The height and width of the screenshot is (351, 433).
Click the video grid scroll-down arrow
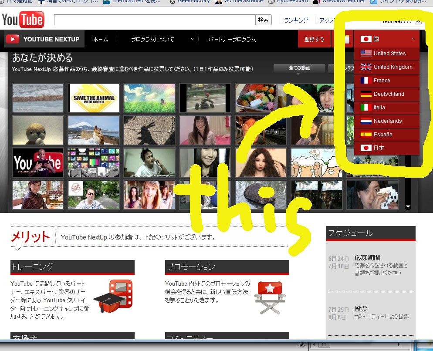[x=408, y=206]
